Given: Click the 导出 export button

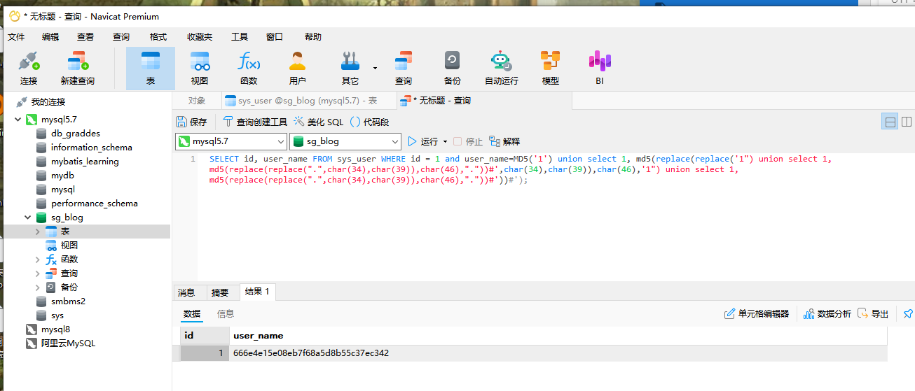Looking at the screenshot, I should pos(873,314).
